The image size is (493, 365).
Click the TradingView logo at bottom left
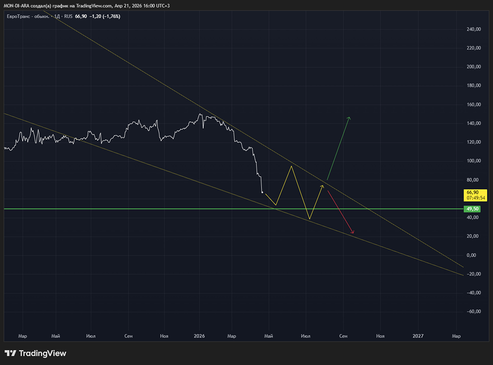[35, 353]
